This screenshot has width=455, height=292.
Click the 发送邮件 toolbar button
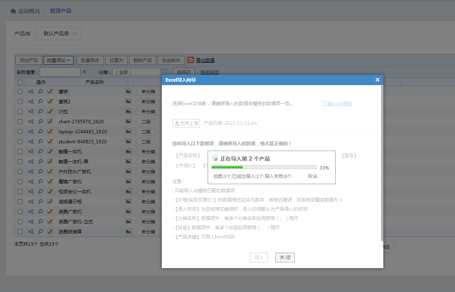point(171,60)
